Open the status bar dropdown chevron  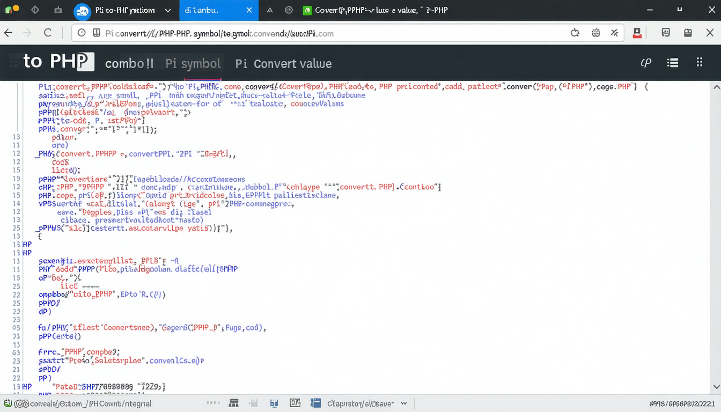[x=404, y=403]
